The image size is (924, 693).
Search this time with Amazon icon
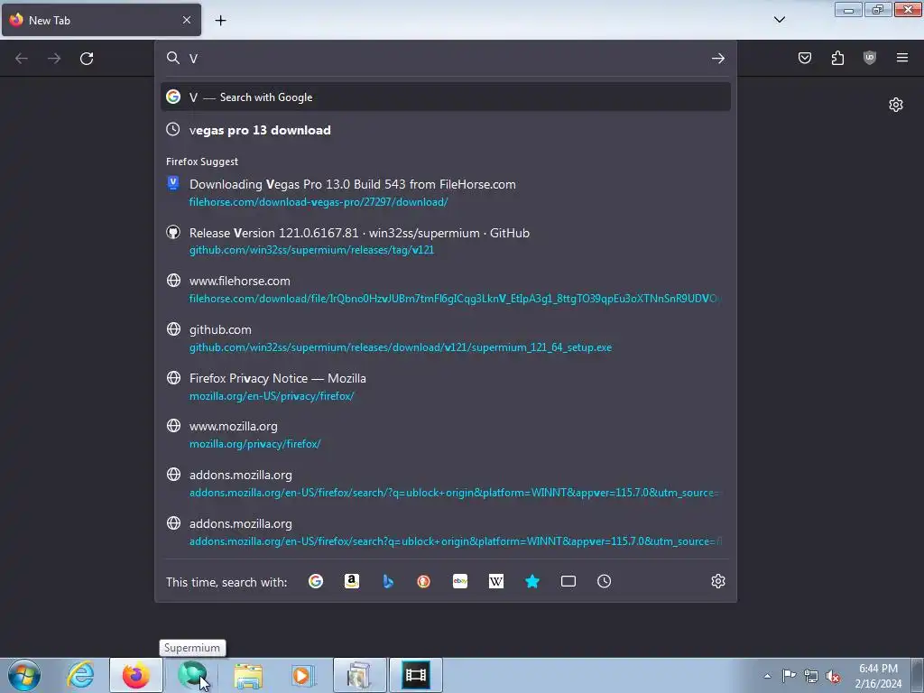pyautogui.click(x=352, y=582)
